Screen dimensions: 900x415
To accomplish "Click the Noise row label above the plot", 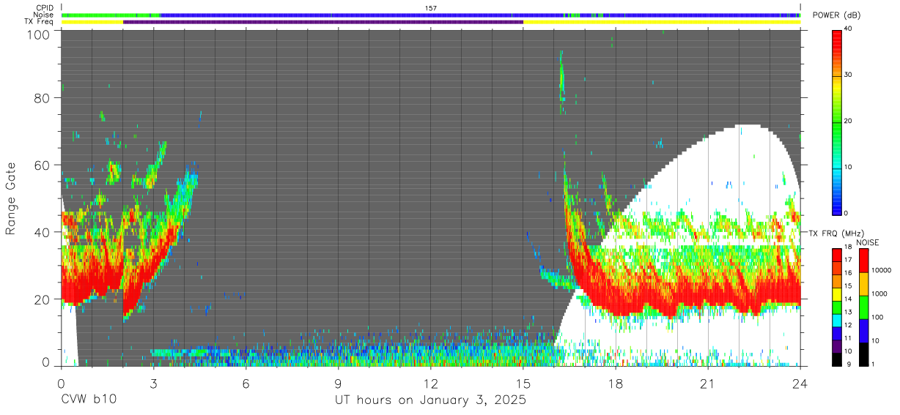I will 45,15.
